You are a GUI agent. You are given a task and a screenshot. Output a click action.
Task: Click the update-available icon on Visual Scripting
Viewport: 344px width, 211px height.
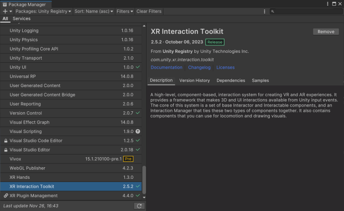[x=138, y=131]
